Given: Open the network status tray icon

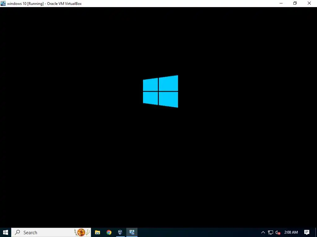Looking at the screenshot, I should (x=271, y=232).
